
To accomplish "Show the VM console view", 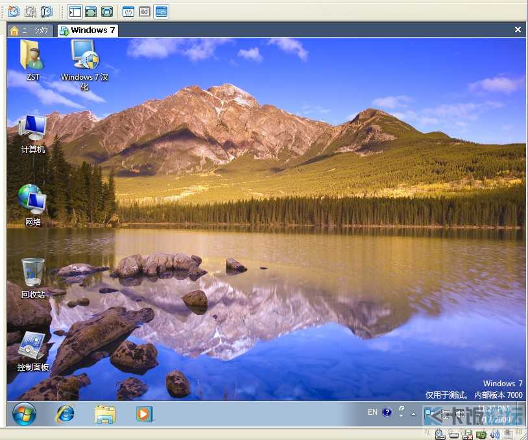I will coord(162,12).
